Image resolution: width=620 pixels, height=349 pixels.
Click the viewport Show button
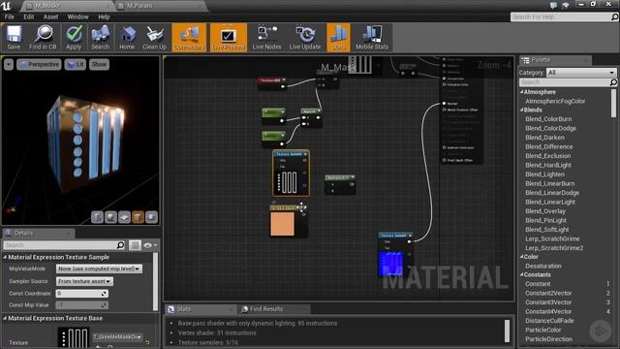pos(99,65)
